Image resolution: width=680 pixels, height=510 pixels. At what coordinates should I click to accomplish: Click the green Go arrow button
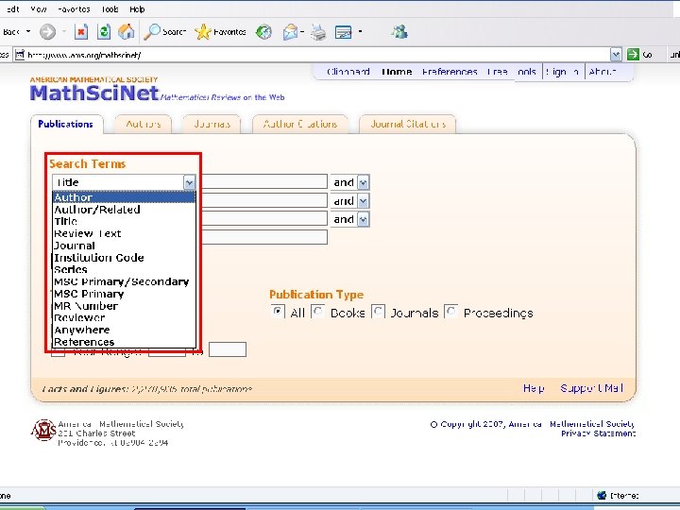(x=633, y=54)
